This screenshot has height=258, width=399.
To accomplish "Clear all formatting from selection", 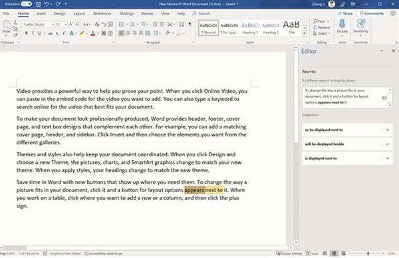I will tap(97, 25).
